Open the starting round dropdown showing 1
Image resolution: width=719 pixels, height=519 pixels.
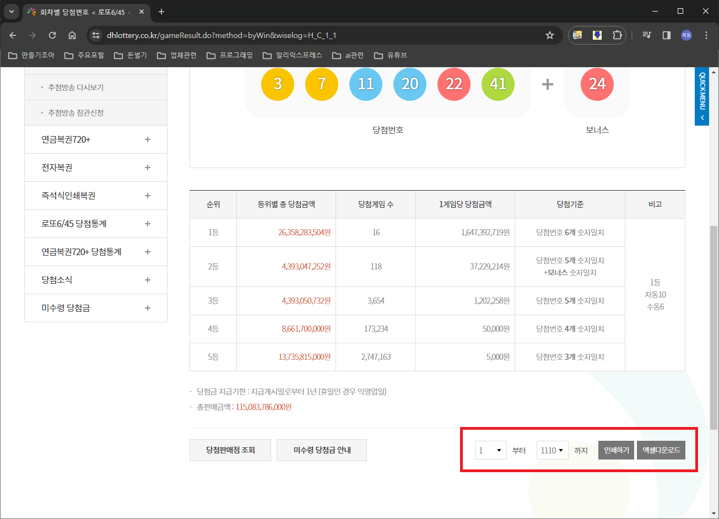[491, 450]
